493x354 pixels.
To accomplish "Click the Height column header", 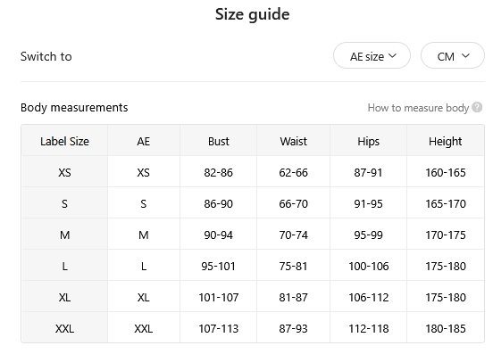I will click(445, 141).
